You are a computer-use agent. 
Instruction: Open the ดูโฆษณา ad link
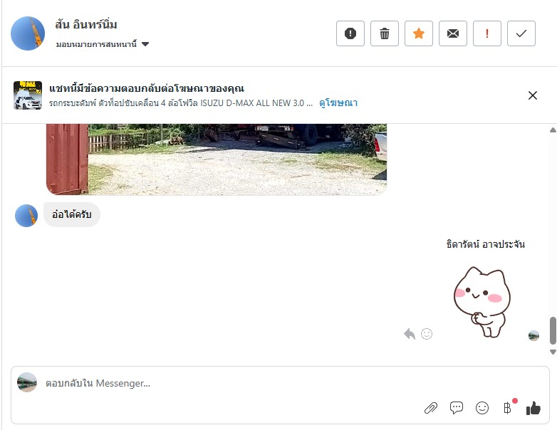(338, 103)
